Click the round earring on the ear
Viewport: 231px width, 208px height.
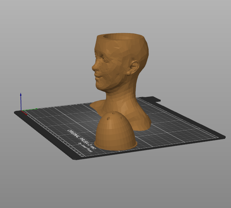click(x=128, y=73)
